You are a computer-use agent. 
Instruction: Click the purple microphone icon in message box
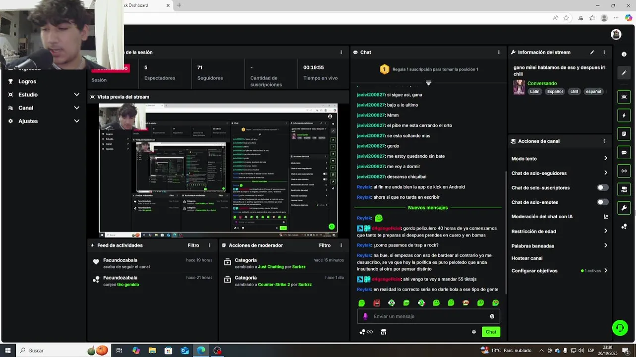coord(365,316)
